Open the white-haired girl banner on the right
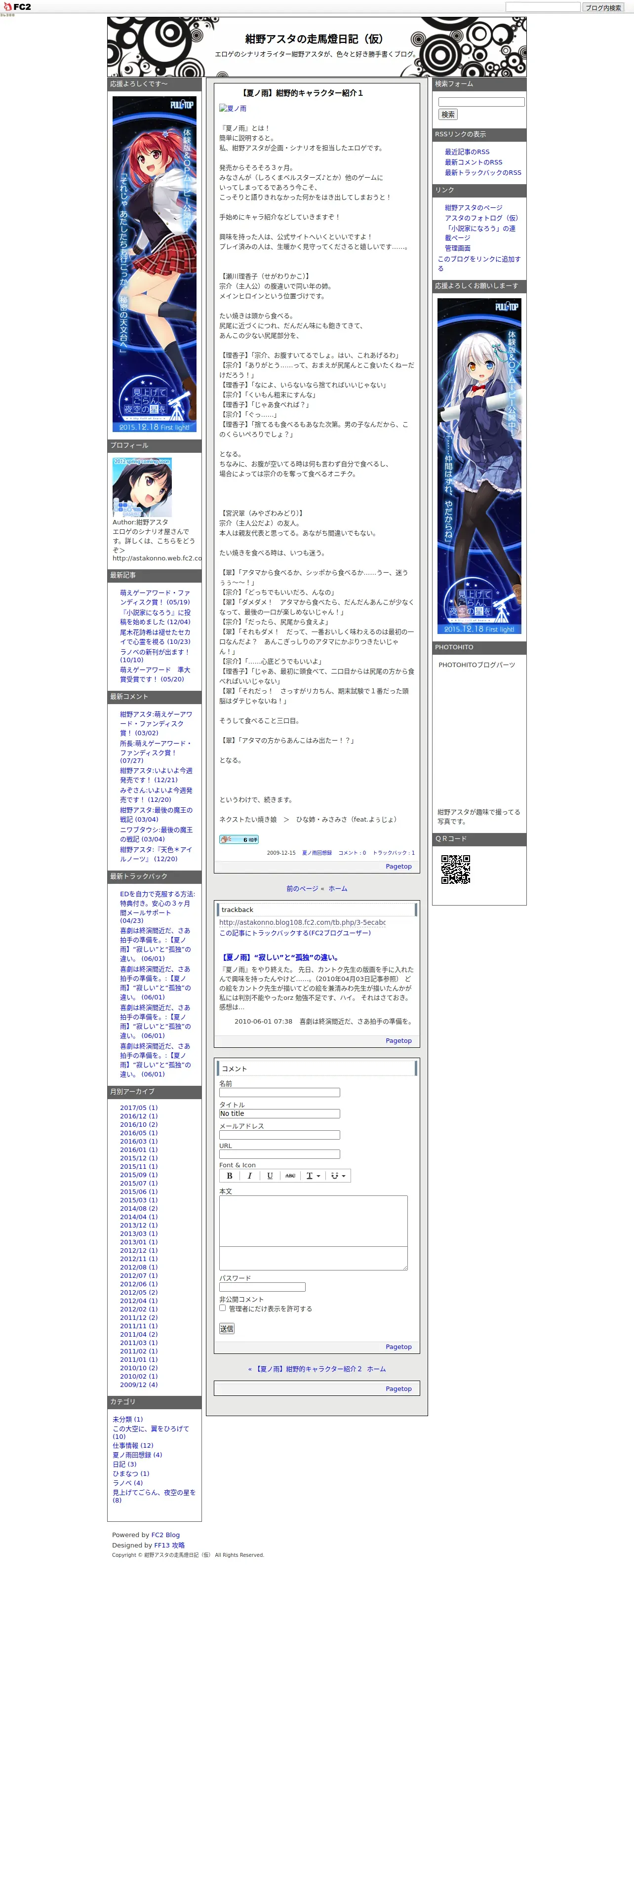Viewport: 634px width, 1902px height. (x=479, y=466)
